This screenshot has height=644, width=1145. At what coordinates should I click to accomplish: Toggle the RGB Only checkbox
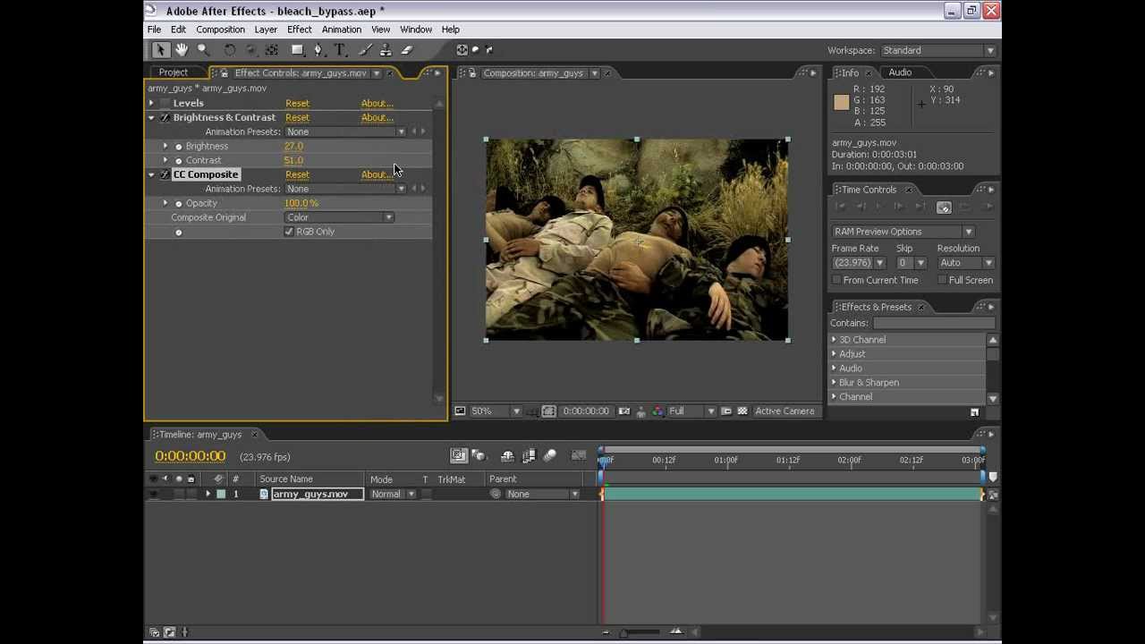[x=289, y=232]
